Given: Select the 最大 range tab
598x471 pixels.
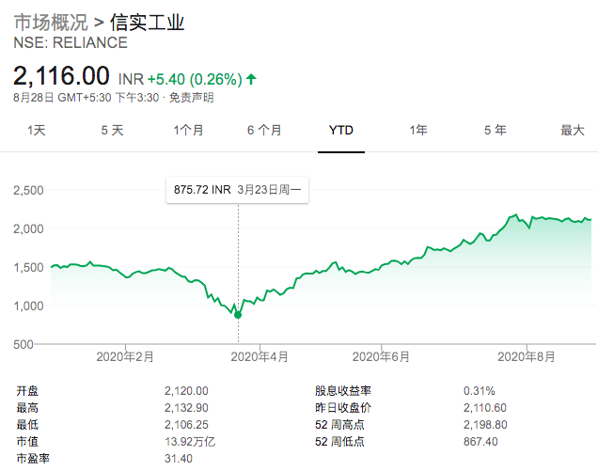Looking at the screenshot, I should pyautogui.click(x=573, y=131).
